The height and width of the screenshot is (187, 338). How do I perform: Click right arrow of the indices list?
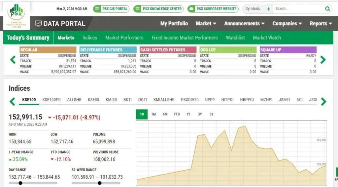point(323,102)
